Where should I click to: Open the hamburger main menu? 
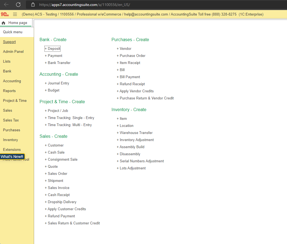click(15, 14)
